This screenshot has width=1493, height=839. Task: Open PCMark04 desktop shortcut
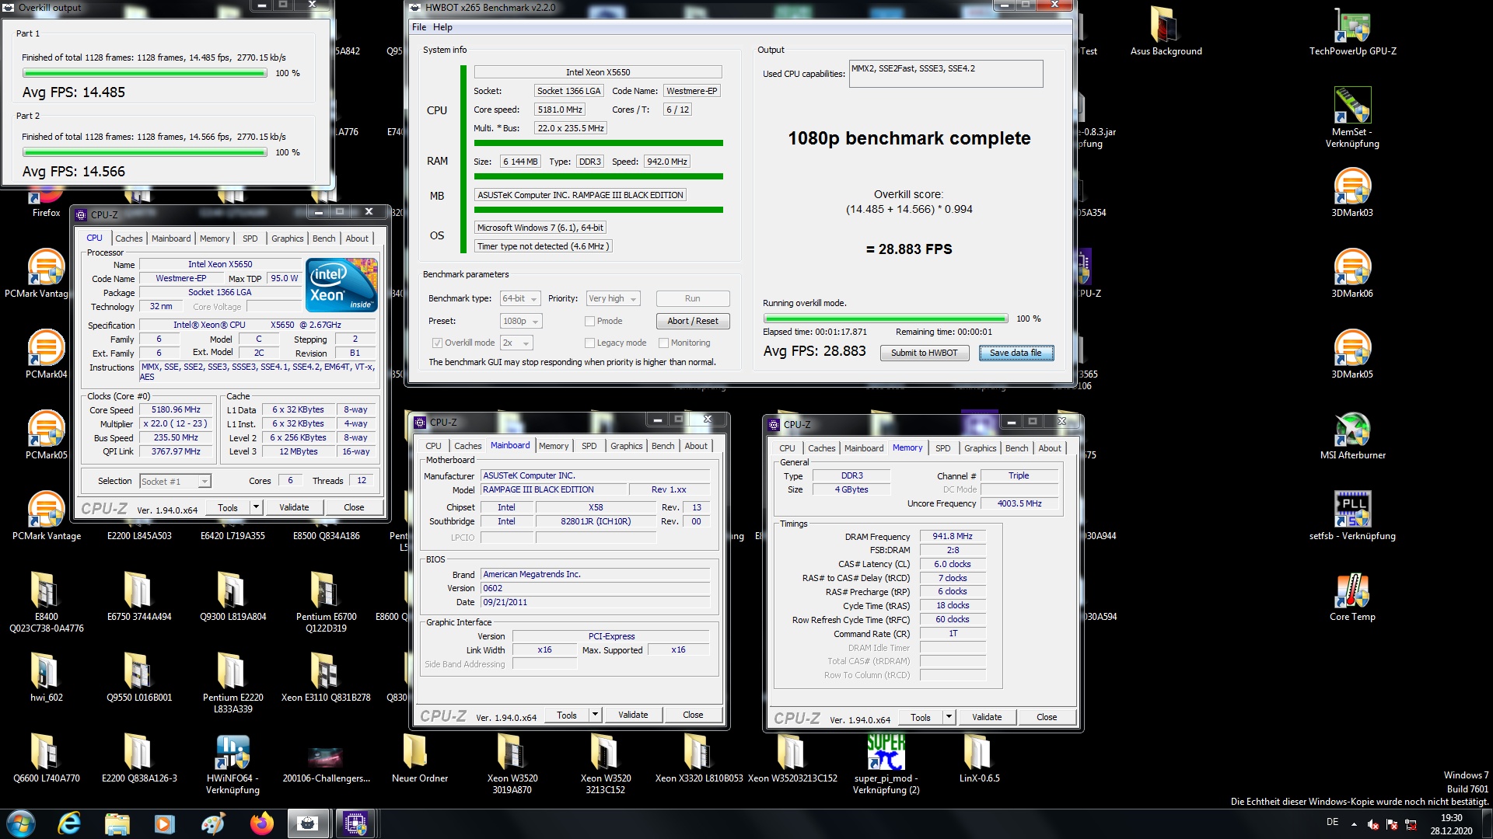click(x=47, y=353)
